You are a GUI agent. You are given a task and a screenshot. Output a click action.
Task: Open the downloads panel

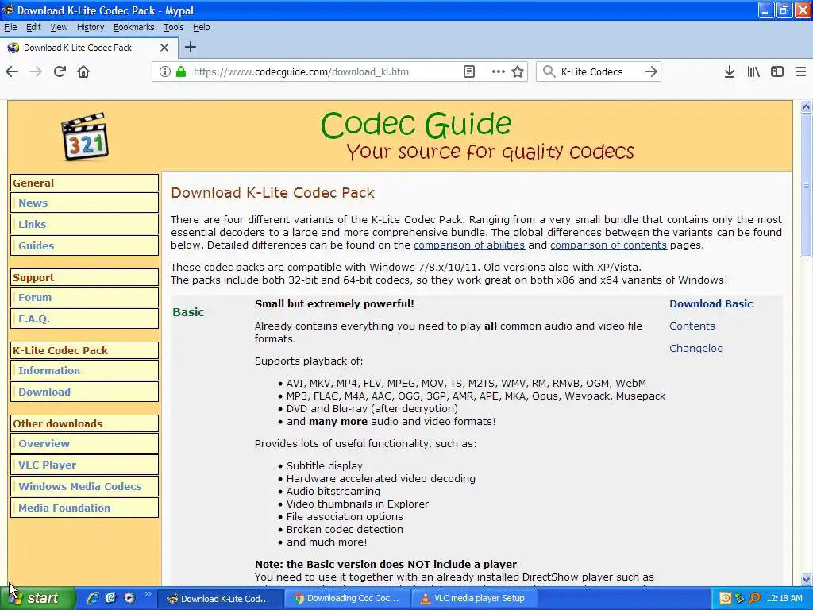click(730, 71)
